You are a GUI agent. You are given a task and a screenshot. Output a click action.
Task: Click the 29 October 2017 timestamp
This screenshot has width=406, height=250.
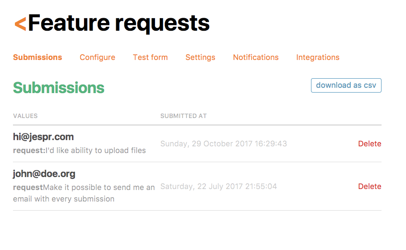click(223, 143)
